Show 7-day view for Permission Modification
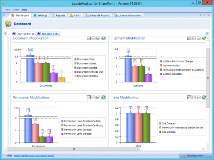Image resolution: width=214 pixels, height=160 pixels. click(x=94, y=97)
